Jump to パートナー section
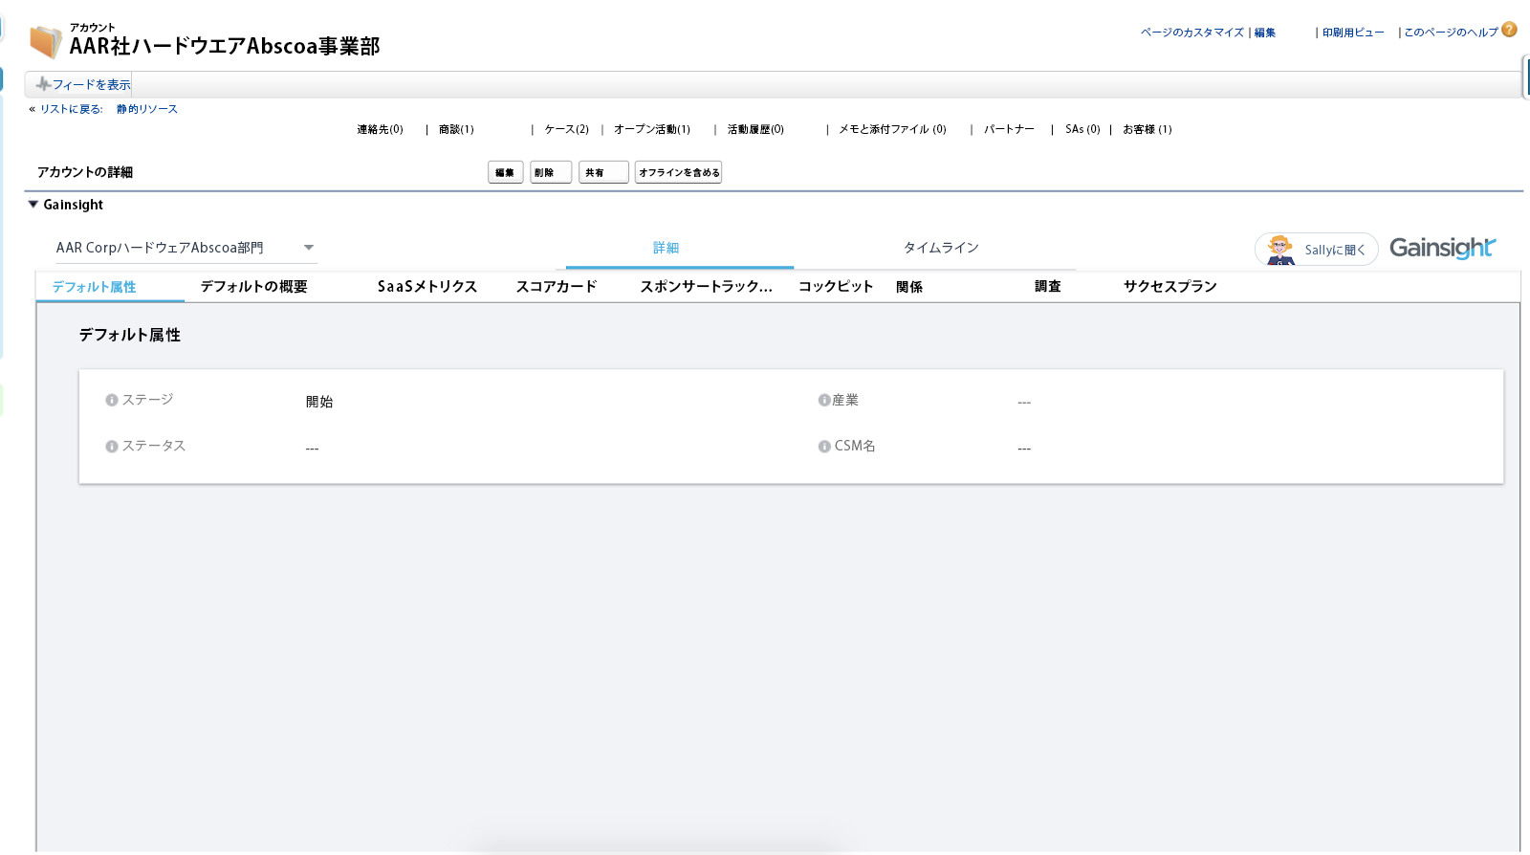 click(x=1010, y=129)
